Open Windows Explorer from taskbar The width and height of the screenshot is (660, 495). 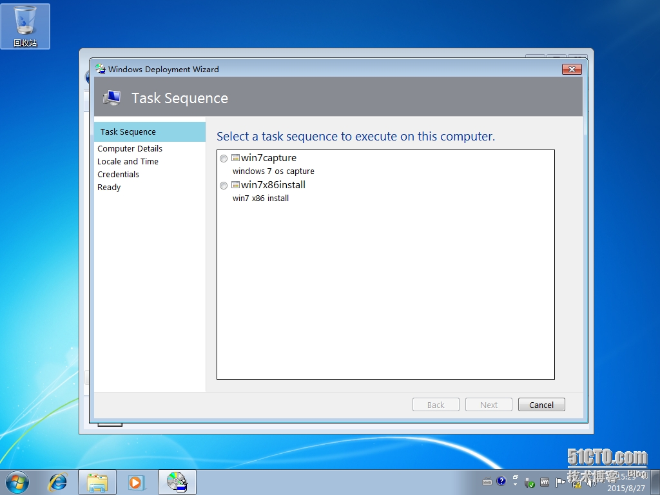tap(97, 482)
